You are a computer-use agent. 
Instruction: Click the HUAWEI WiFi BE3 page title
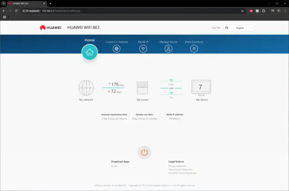coord(83,27)
